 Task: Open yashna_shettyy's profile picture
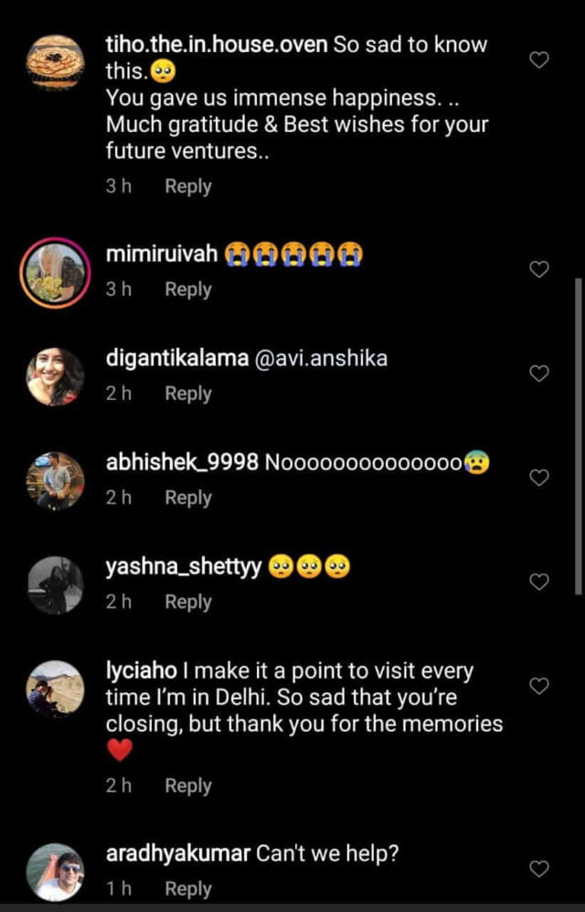pos(55,585)
